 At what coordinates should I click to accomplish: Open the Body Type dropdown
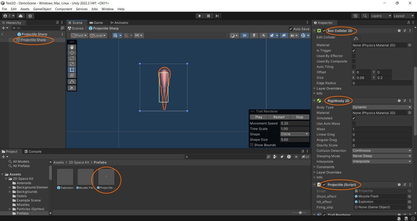click(x=382, y=108)
